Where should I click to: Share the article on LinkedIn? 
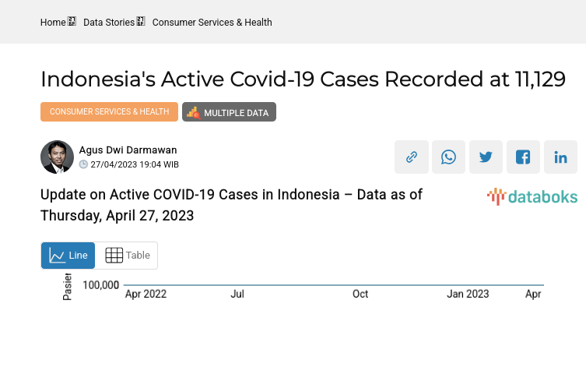coord(560,157)
